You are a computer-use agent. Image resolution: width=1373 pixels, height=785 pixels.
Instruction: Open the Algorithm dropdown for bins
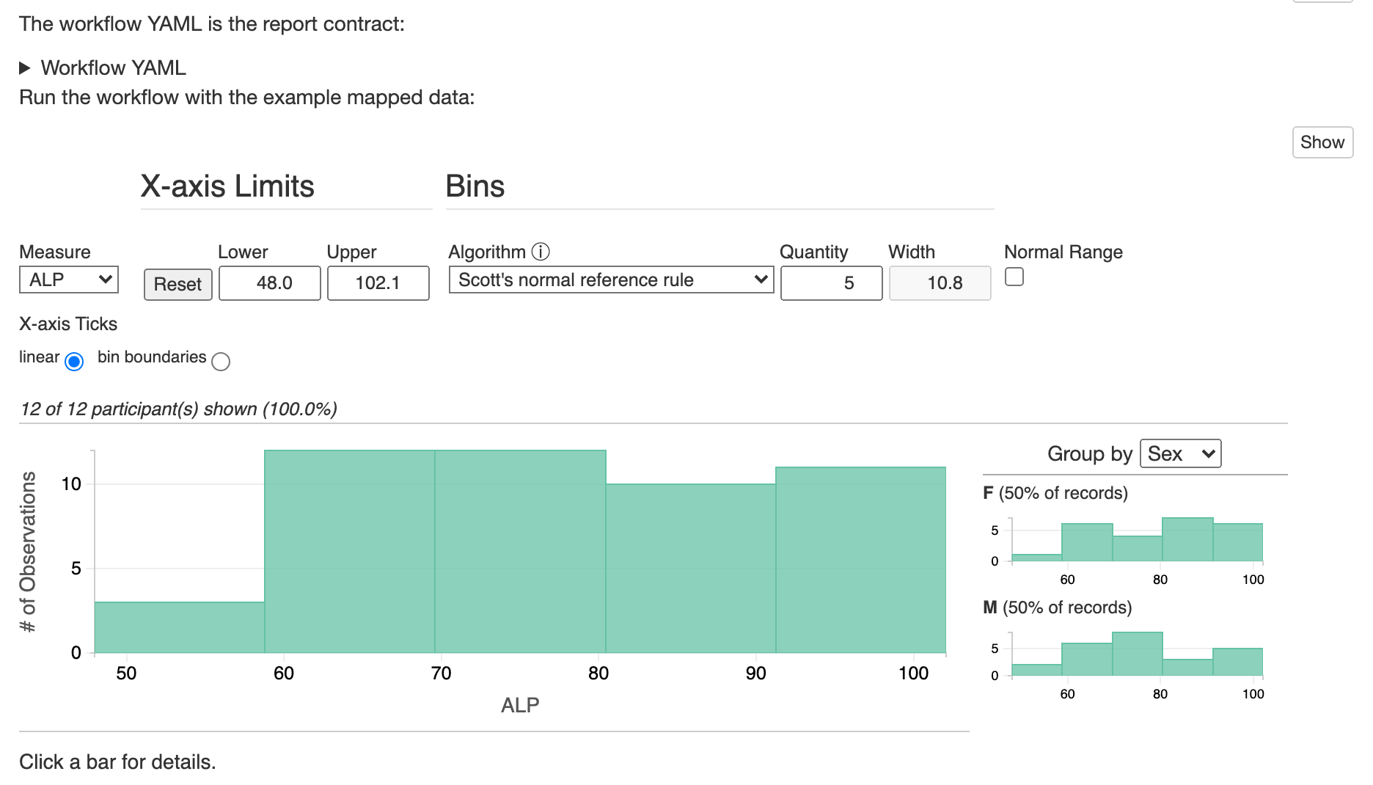pos(611,280)
